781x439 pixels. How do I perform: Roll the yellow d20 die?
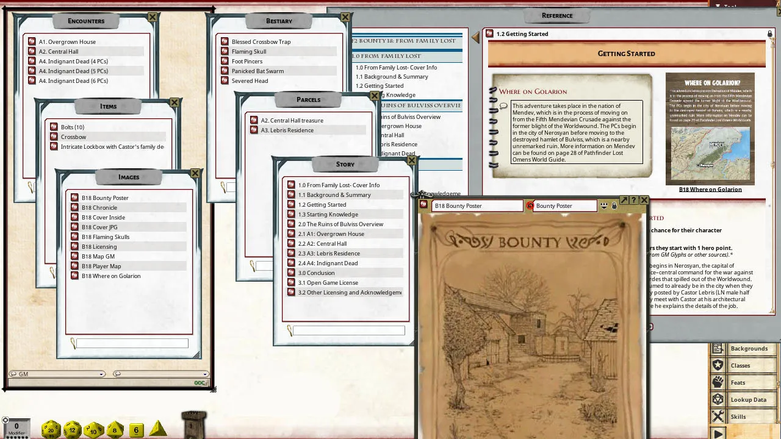click(51, 429)
